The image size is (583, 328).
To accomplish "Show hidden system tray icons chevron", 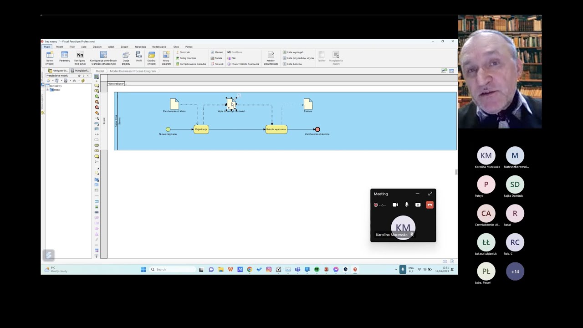I will [395, 270].
